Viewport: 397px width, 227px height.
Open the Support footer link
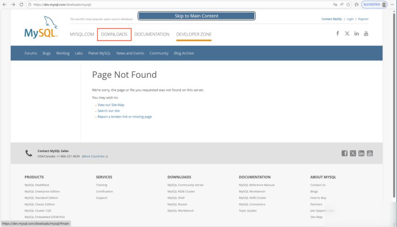[102, 198]
